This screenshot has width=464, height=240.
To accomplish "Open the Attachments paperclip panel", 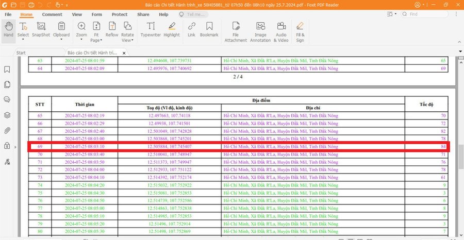I will point(7,130).
